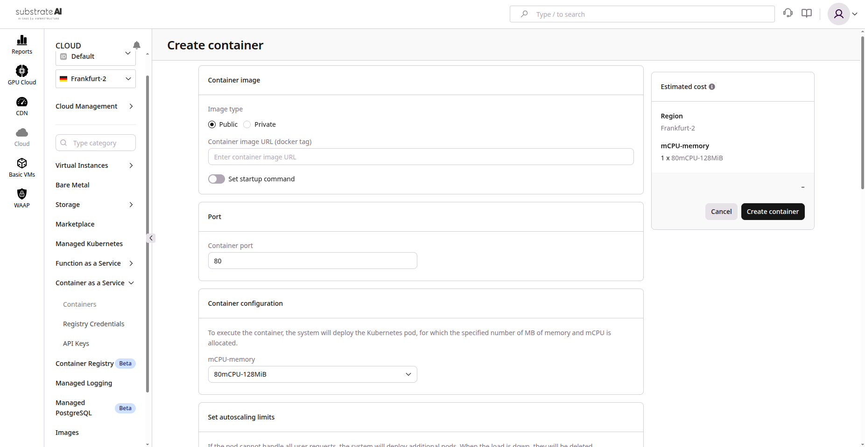865x447 pixels.
Task: Open the Reports section
Action: point(21,44)
